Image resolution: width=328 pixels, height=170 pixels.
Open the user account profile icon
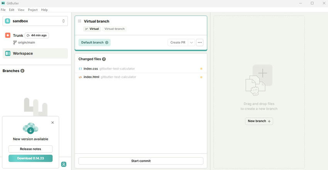(x=64, y=164)
